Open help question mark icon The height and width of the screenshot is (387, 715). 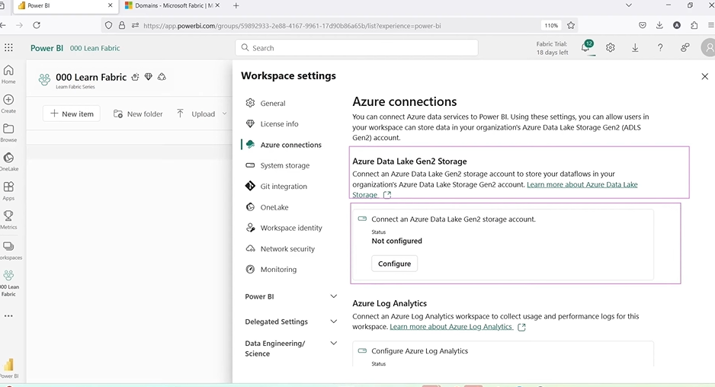(660, 48)
